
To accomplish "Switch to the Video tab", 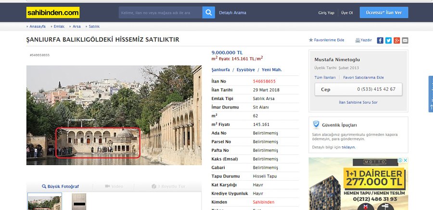I will 114,186.
